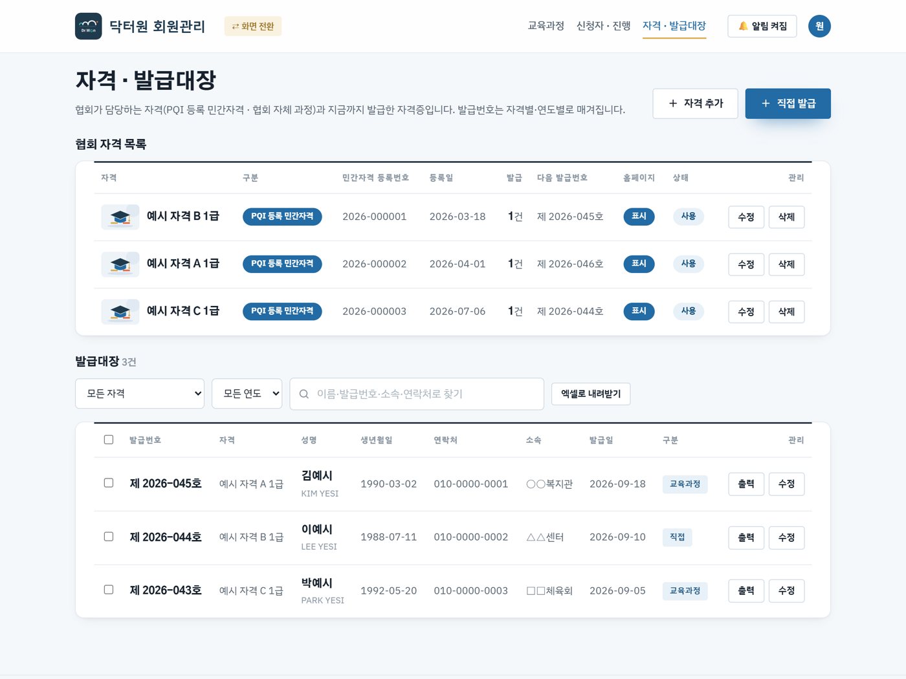Image resolution: width=906 pixels, height=679 pixels.
Task: Edit 예시 자격 A 1급 with 수정
Action: pyautogui.click(x=746, y=264)
